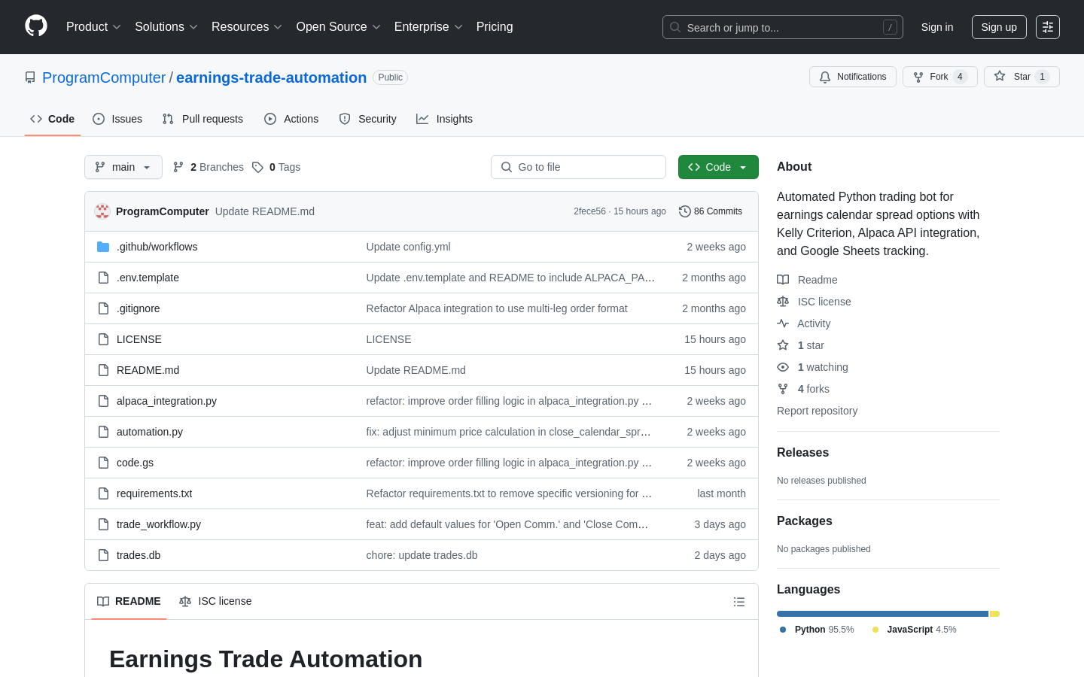
Task: Switch to the Actions tab
Action: click(291, 119)
